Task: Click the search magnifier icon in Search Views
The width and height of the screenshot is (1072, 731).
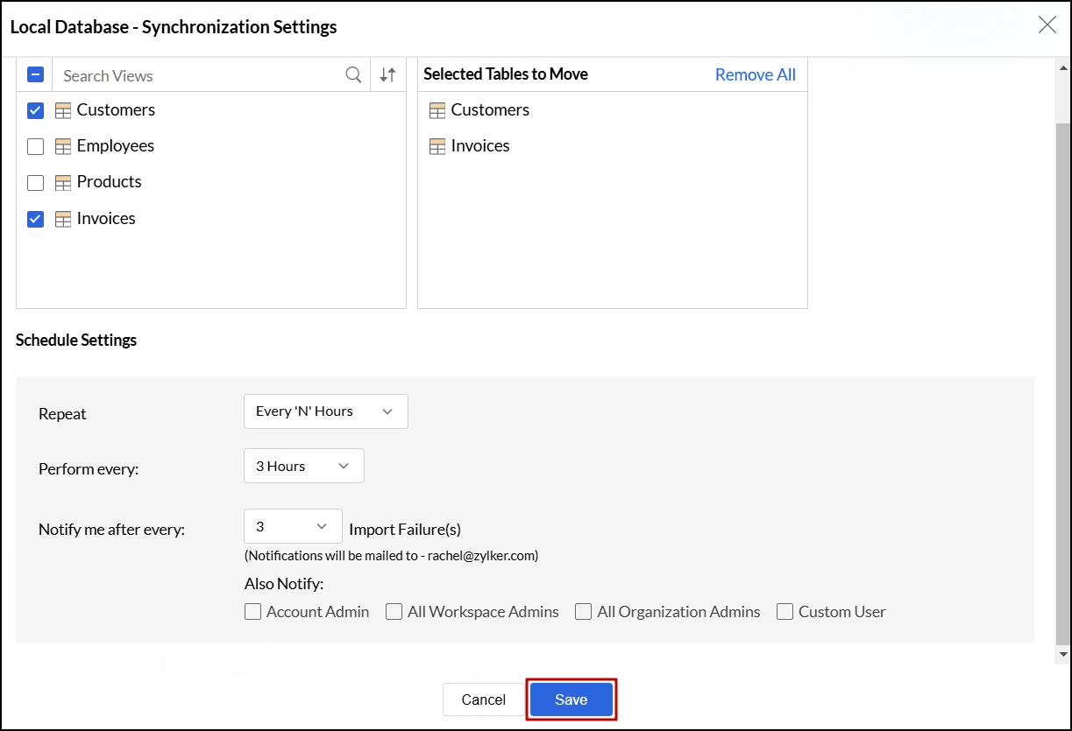Action: coord(353,75)
